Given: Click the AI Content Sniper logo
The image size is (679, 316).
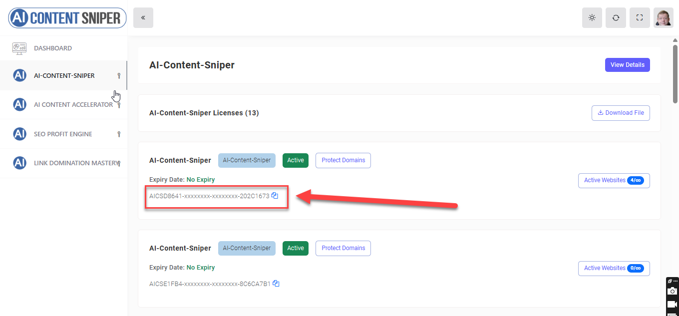Looking at the screenshot, I should 67,18.
